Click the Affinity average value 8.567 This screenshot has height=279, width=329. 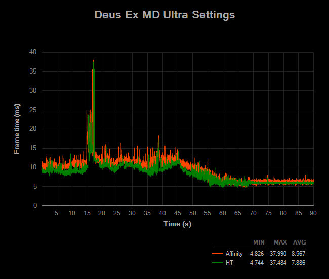[298, 254]
